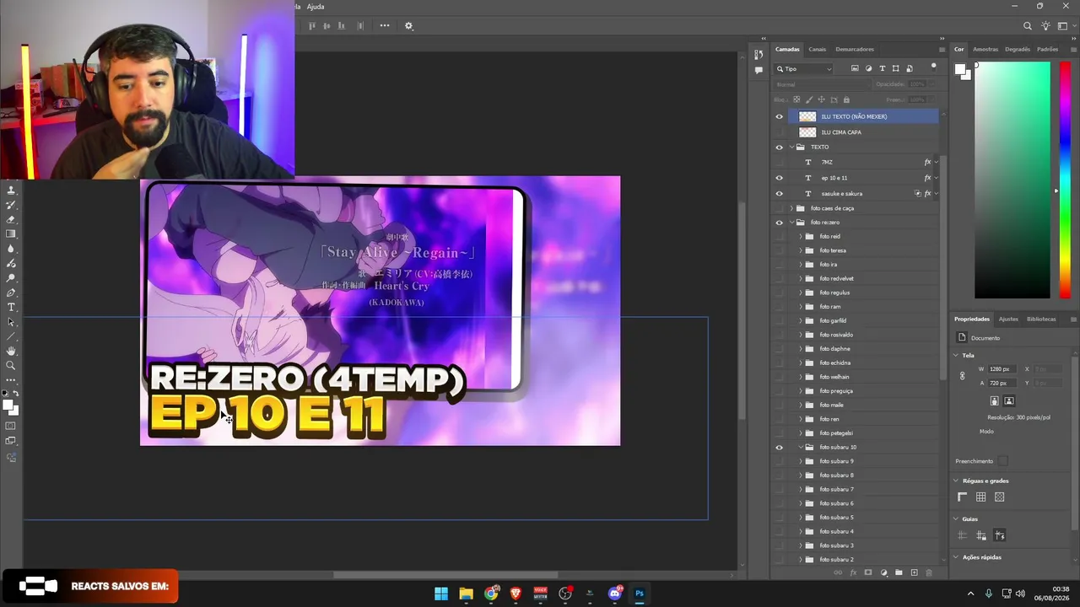1080x607 pixels.
Task: Create new adjustment layer from footer
Action: click(883, 572)
